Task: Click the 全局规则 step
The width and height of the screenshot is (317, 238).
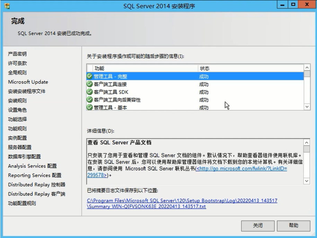Action: click(x=17, y=73)
